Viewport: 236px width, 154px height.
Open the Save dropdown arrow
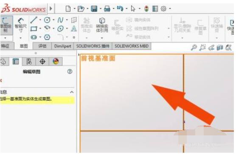pyautogui.click(x=101, y=8)
